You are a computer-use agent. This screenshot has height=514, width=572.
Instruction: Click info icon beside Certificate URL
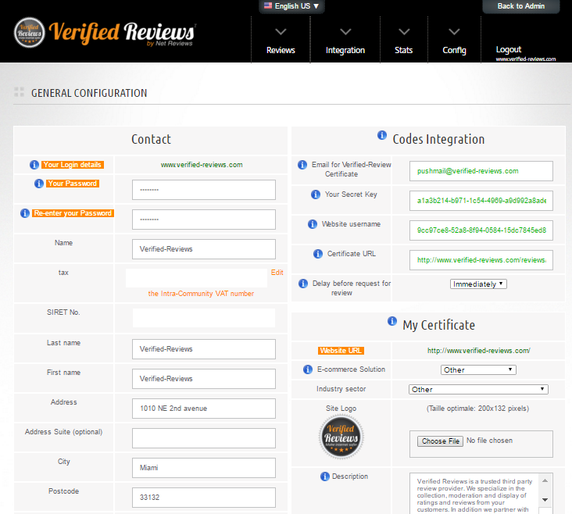pos(318,254)
